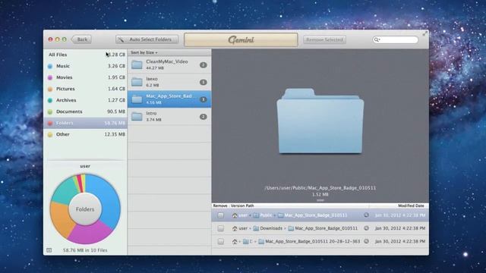Screen dimensions: 486x273
Task: Open the Sort by Size dropdown
Action: click(x=144, y=52)
